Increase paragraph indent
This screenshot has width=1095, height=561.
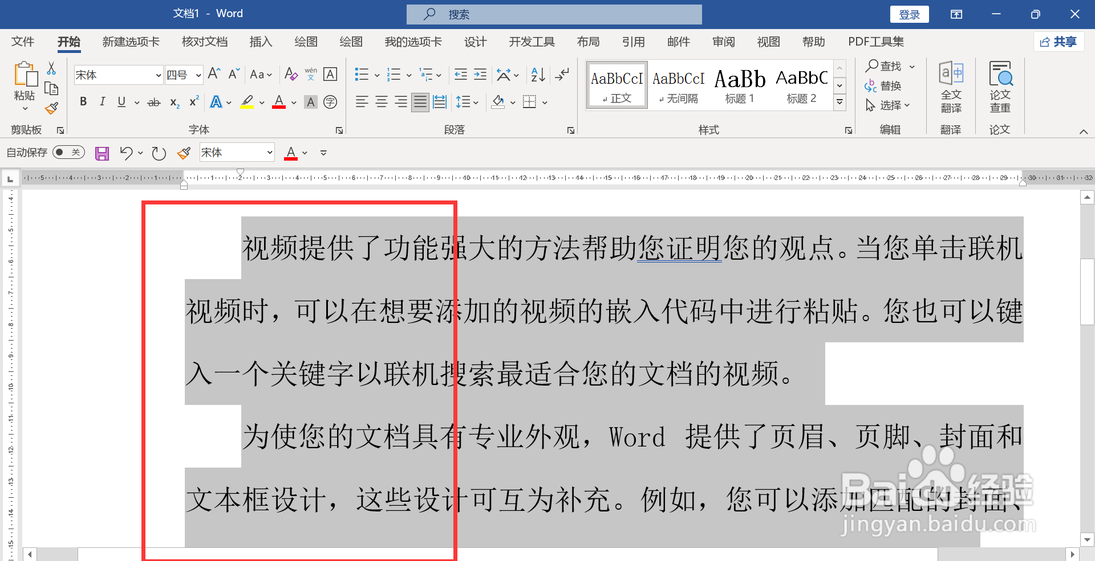(x=480, y=75)
